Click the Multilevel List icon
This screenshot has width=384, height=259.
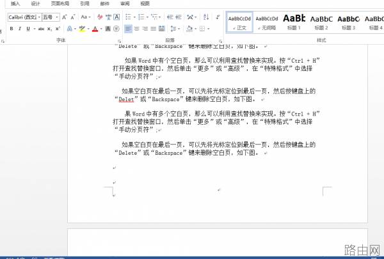[154, 17]
